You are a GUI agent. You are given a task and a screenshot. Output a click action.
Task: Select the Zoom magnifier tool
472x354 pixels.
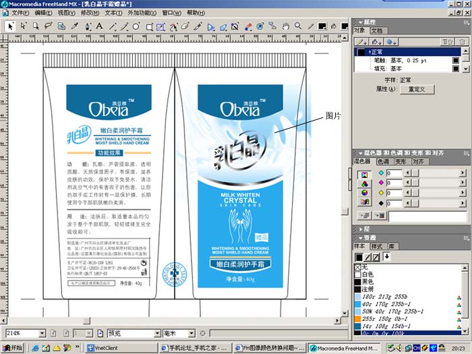[298, 26]
